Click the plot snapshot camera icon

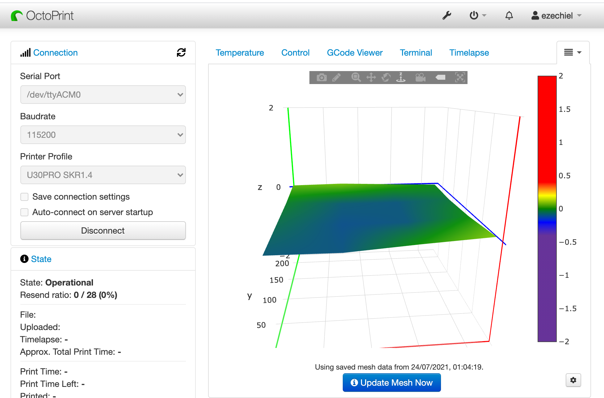(321, 78)
